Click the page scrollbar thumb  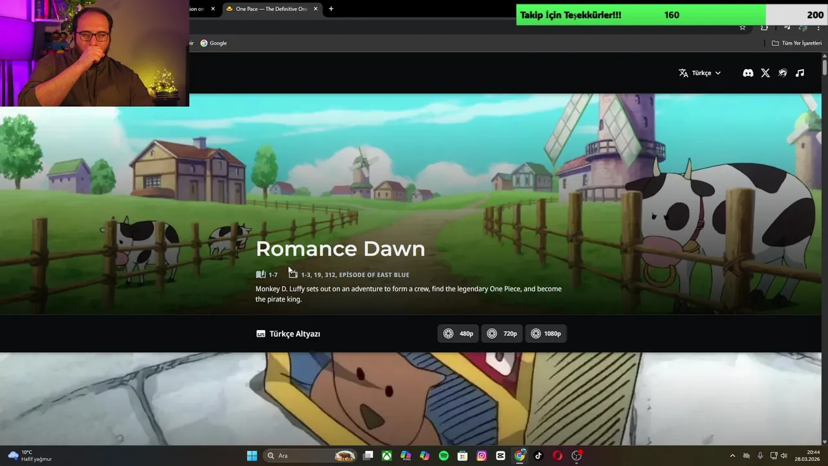[x=825, y=68]
